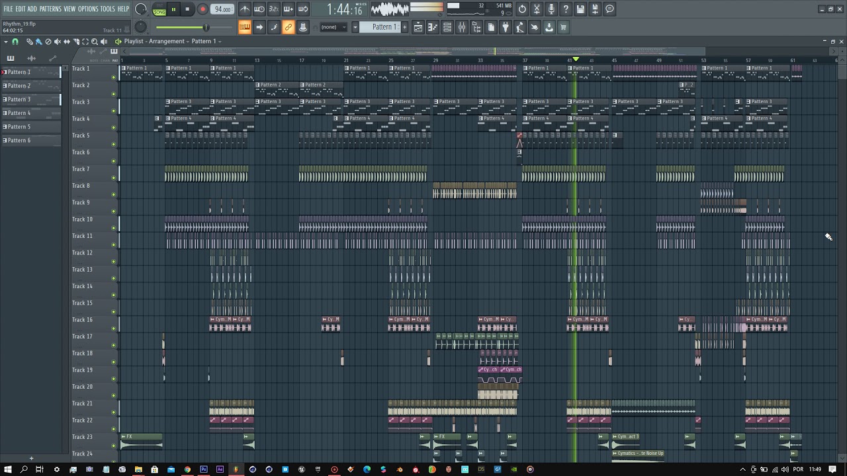The image size is (847, 476).
Task: Open the EDIT menu
Action: 21,9
